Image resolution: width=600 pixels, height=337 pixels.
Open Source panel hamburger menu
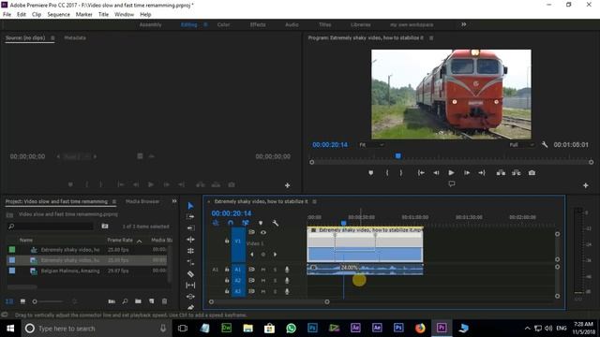[52, 37]
